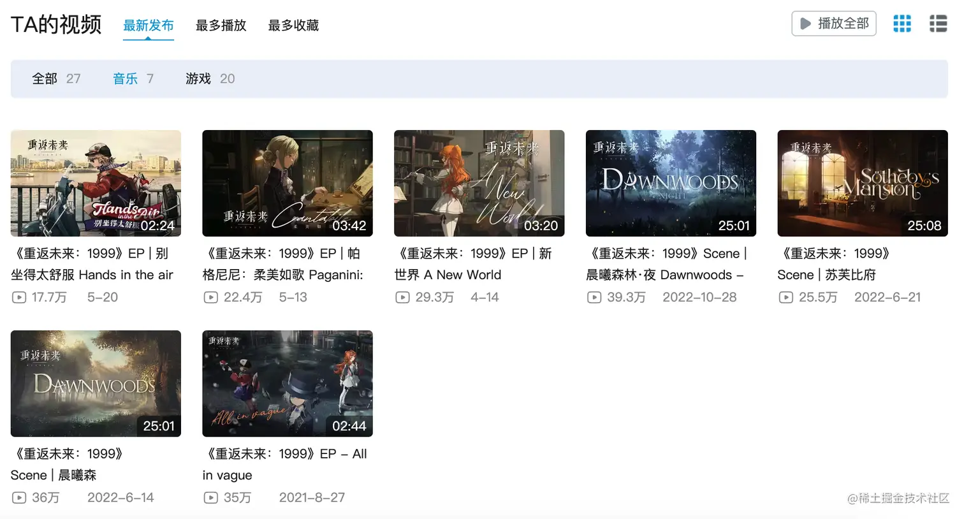The width and height of the screenshot is (964, 519).
Task: Click the upload date 2021-8-27
Action: click(x=312, y=497)
